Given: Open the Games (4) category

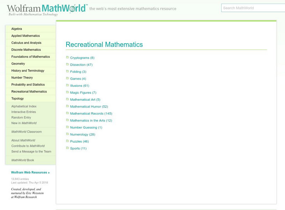Looking at the screenshot, I should [78, 79].
